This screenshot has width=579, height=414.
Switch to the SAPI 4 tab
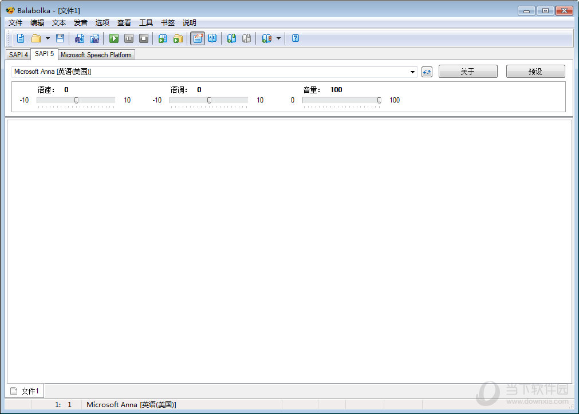click(x=18, y=54)
